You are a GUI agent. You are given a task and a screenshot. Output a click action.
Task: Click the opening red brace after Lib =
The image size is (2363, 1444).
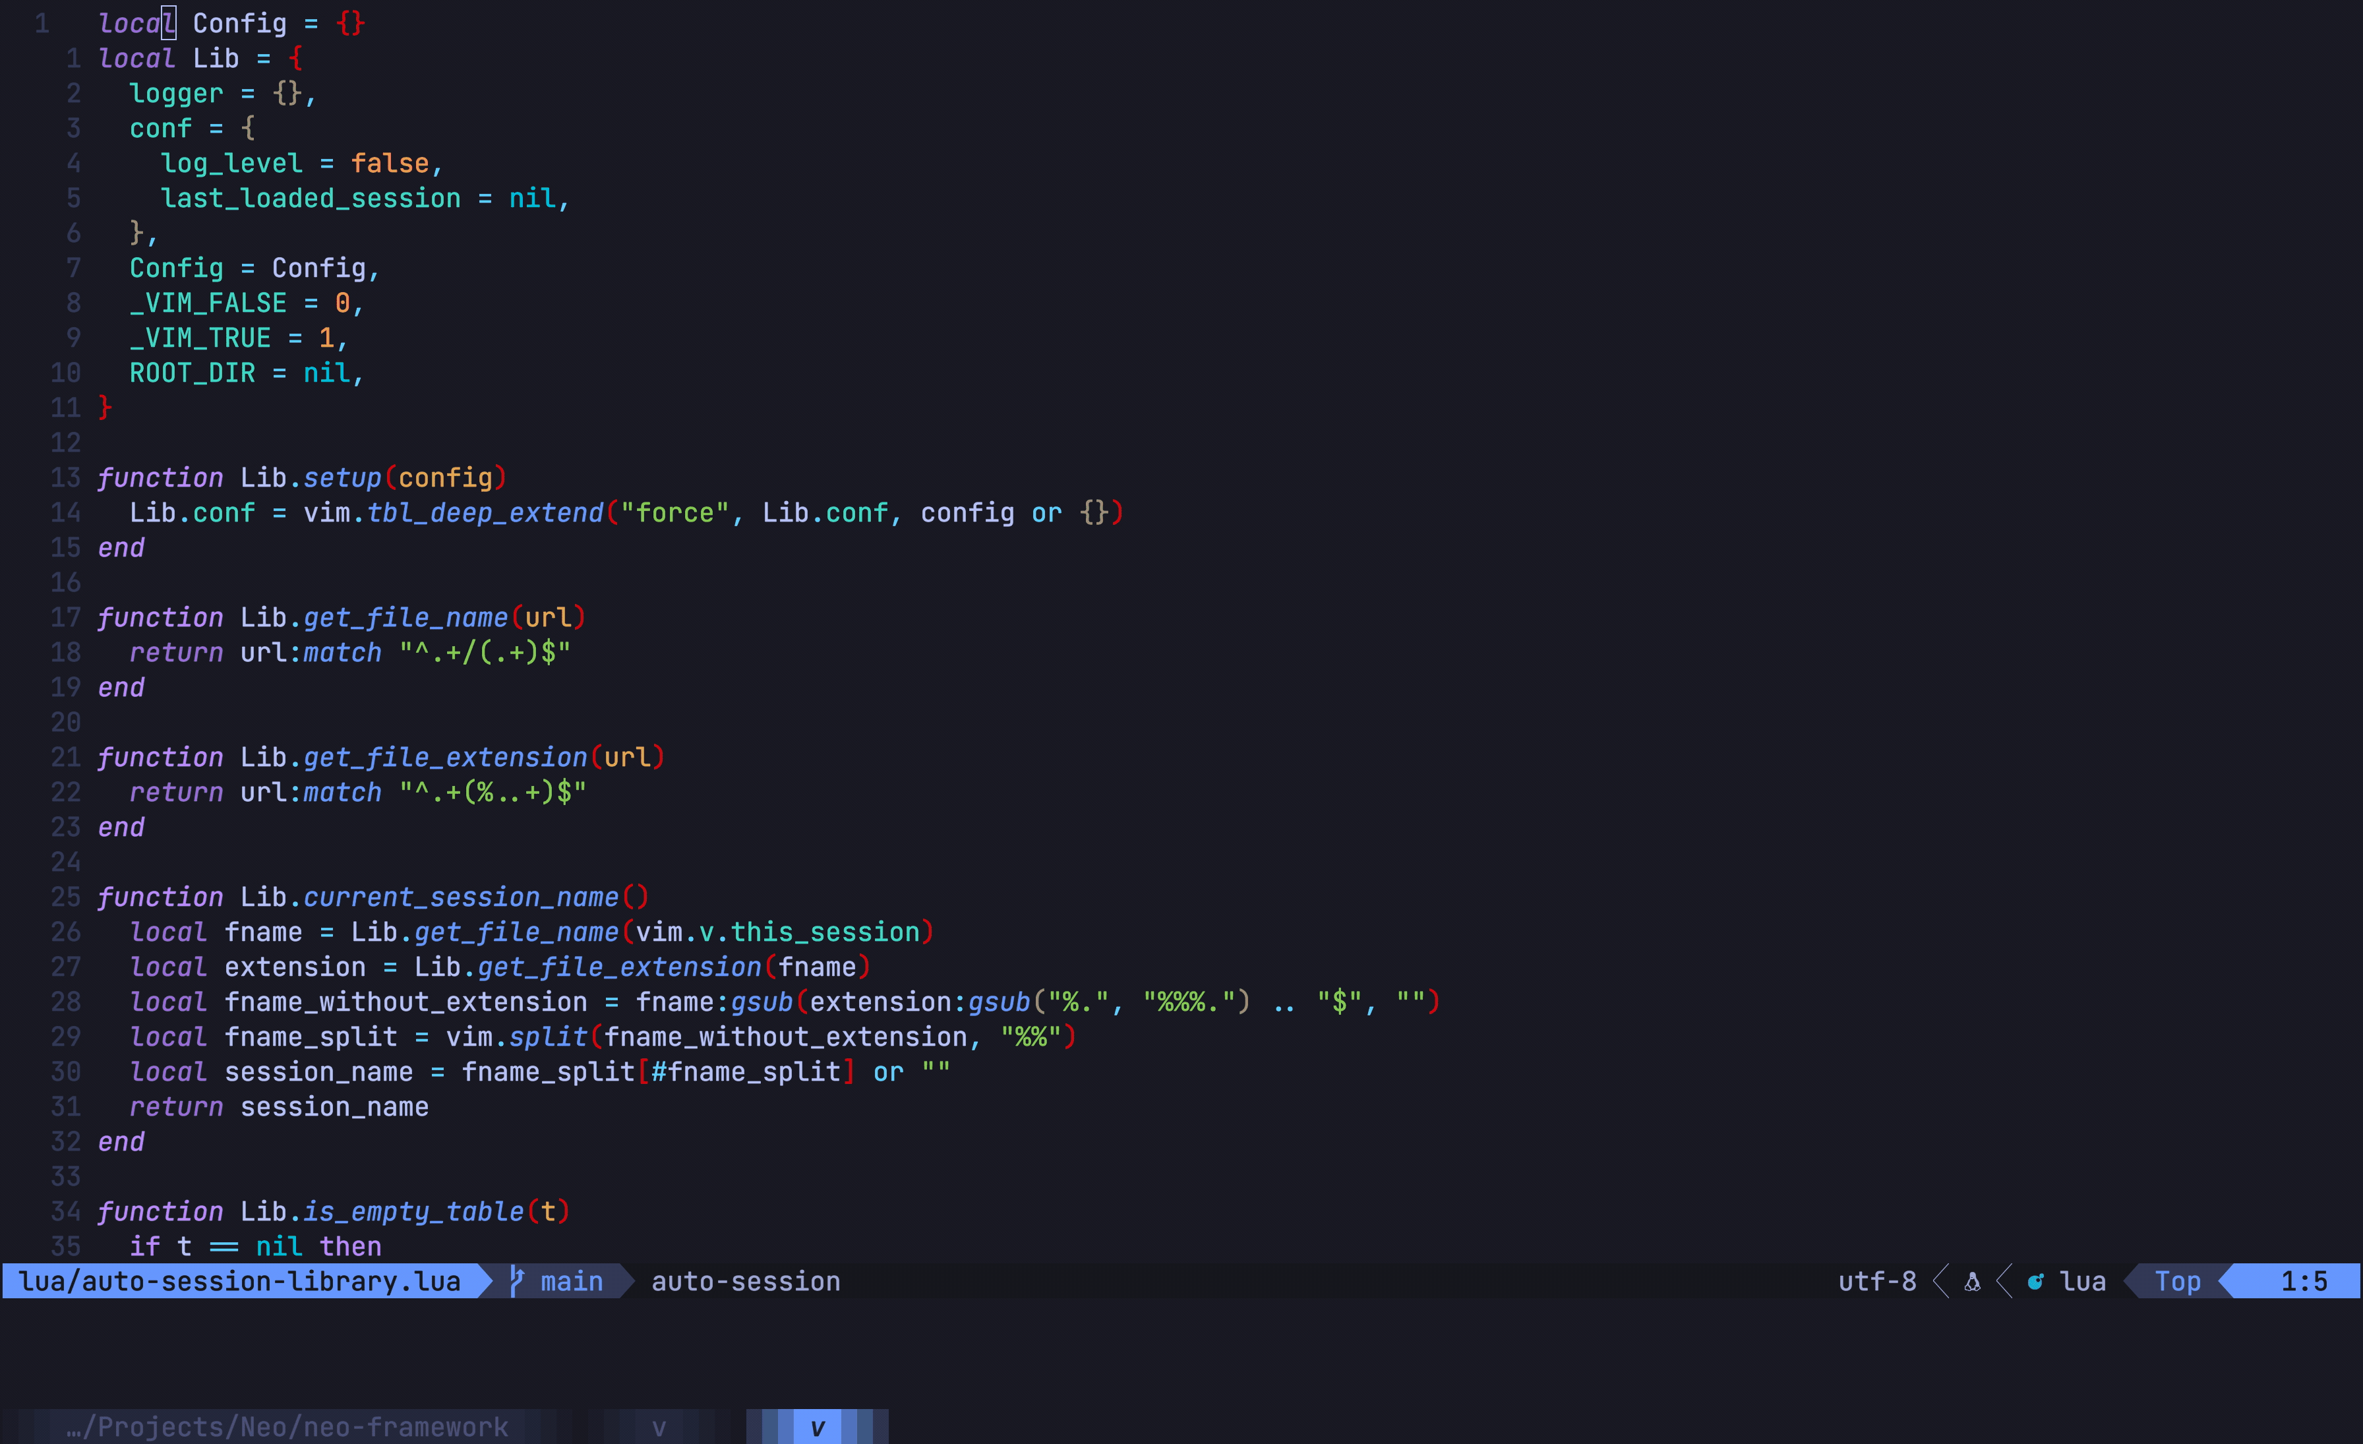point(295,59)
